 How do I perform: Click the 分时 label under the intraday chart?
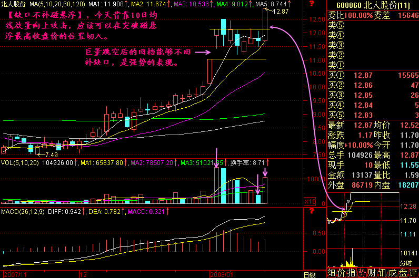(x=406, y=263)
